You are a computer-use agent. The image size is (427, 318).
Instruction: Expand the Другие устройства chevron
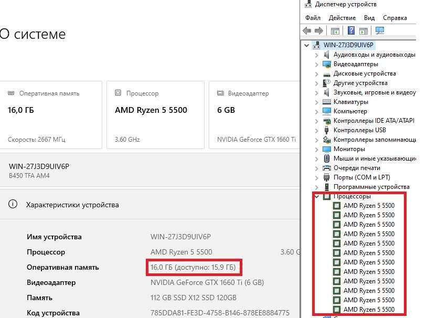pyautogui.click(x=316, y=83)
